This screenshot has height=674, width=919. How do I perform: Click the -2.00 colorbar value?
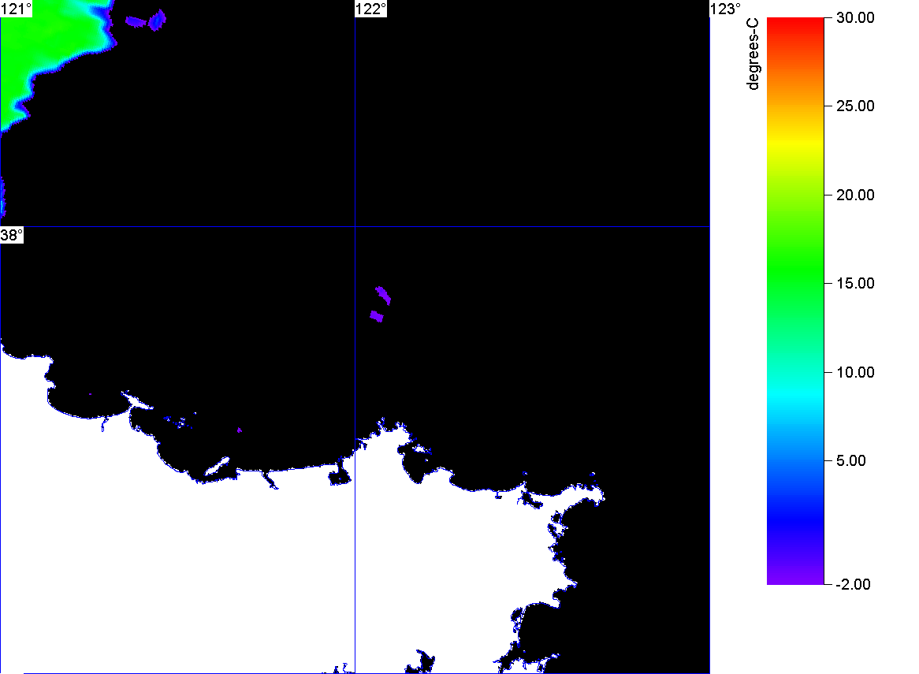pyautogui.click(x=853, y=584)
